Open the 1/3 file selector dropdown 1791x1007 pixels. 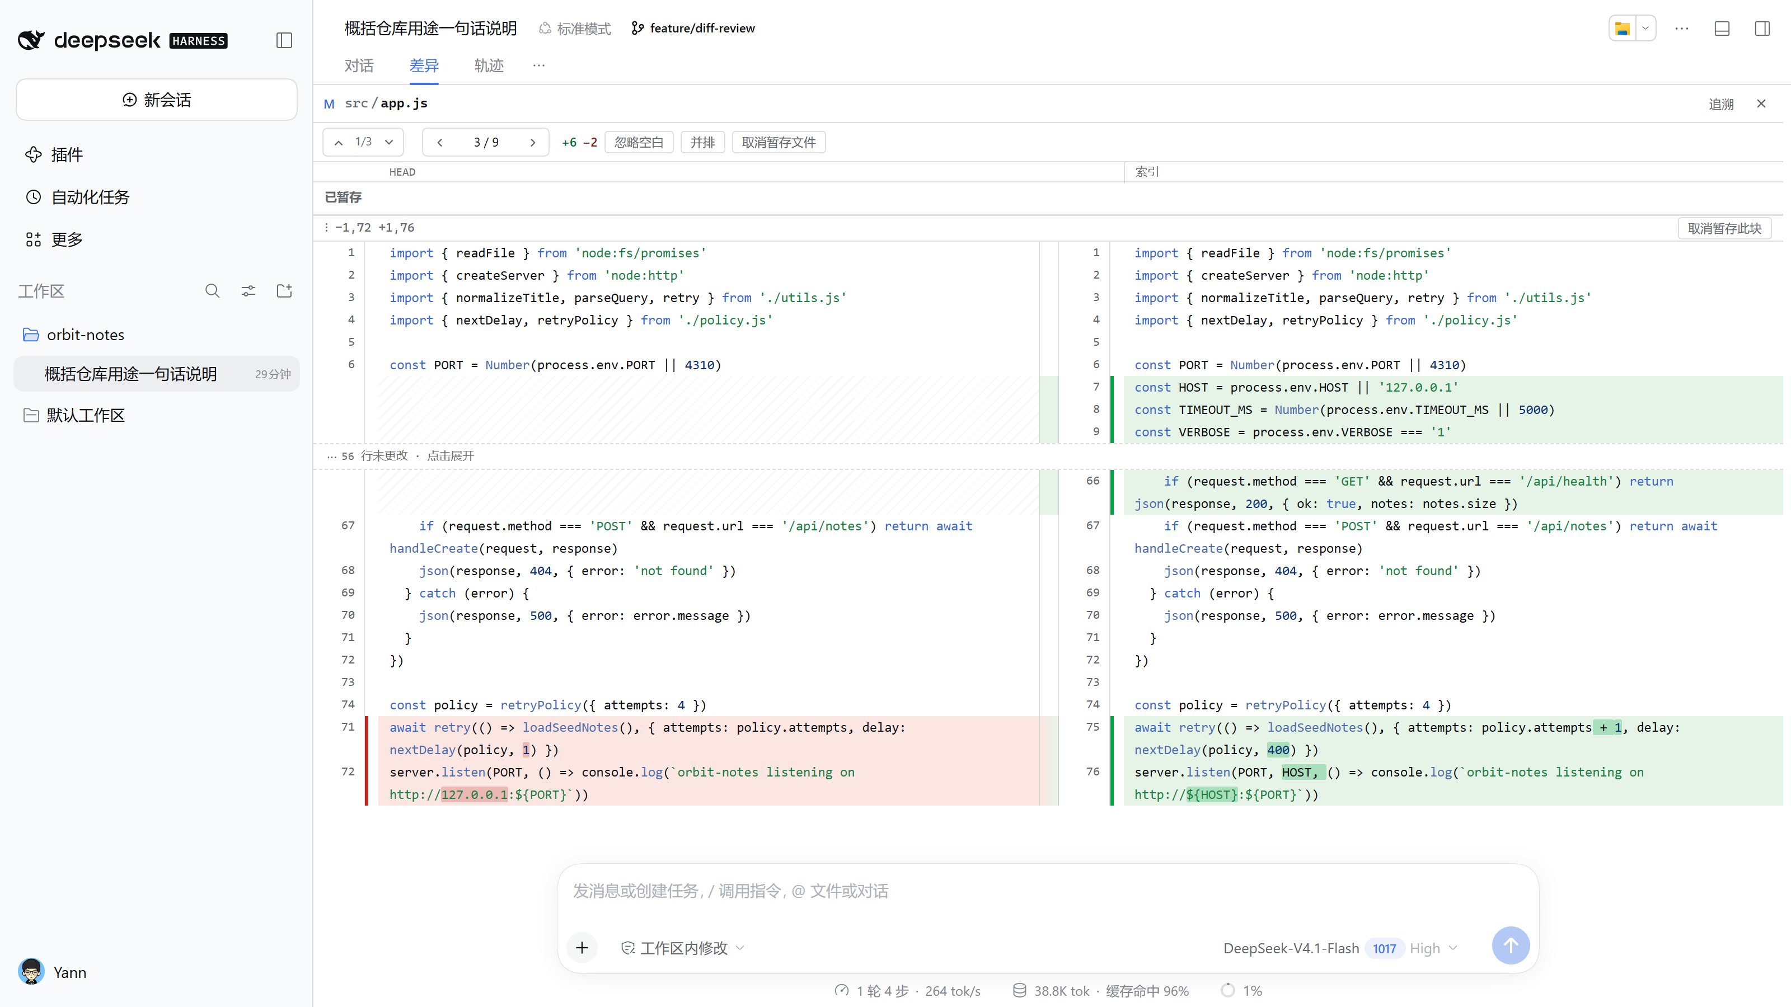390,143
